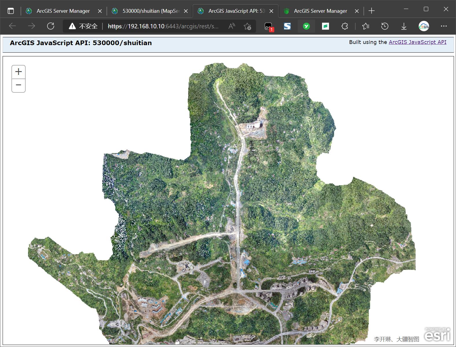Click the page title 530000/shuitian
Image resolution: width=456 pixels, height=347 pixels.
pyautogui.click(x=81, y=43)
